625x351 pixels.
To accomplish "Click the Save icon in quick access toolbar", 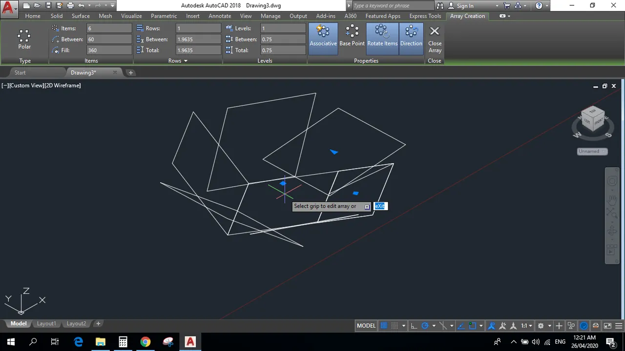I will pyautogui.click(x=48, y=6).
